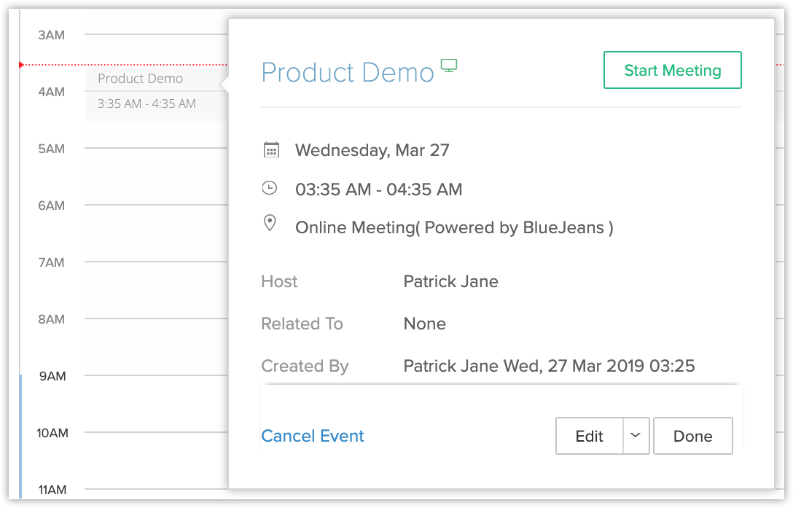Expand the dropdown arrow next to Edit
The width and height of the screenshot is (793, 508).
click(x=636, y=436)
